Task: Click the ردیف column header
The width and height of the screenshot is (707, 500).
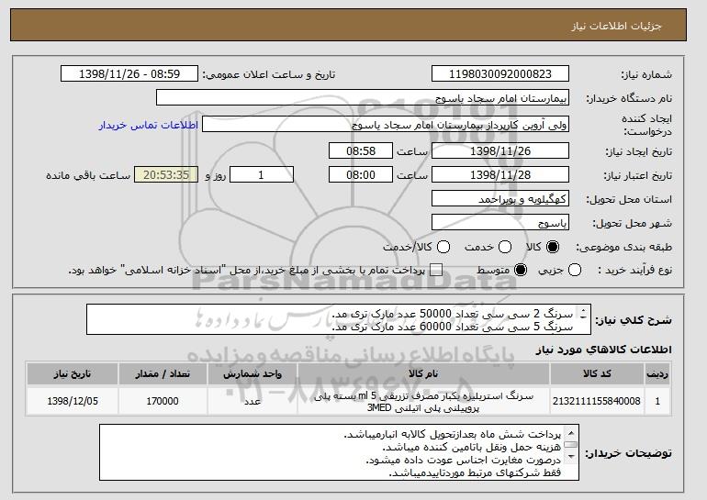Action: (657, 374)
